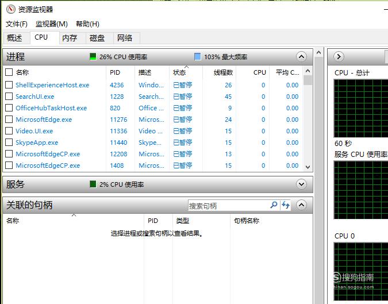Click the 搜索句柄 search field

(x=228, y=206)
